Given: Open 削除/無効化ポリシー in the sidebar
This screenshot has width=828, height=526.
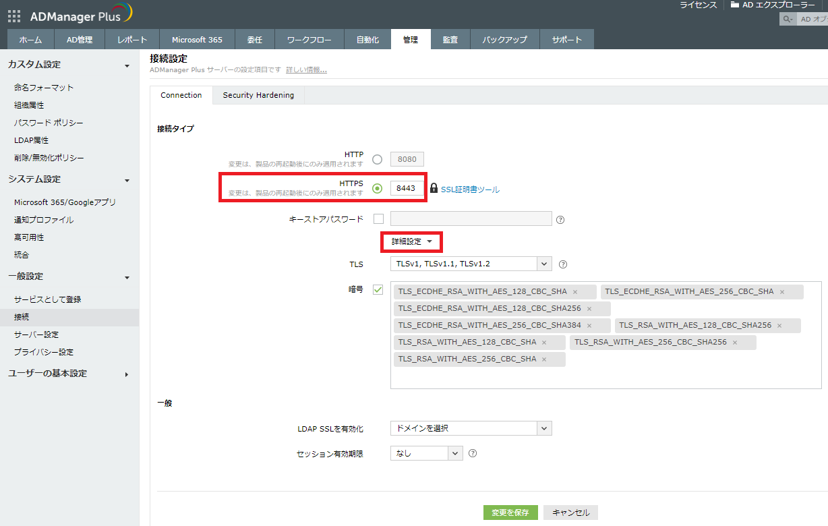Looking at the screenshot, I should point(49,158).
